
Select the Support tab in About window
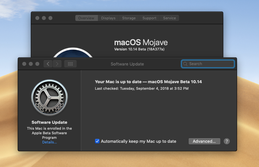coord(149,18)
